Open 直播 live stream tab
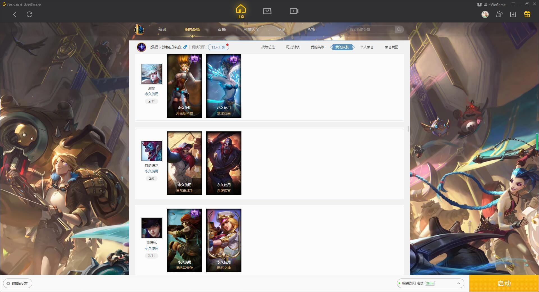The width and height of the screenshot is (539, 292). click(222, 29)
